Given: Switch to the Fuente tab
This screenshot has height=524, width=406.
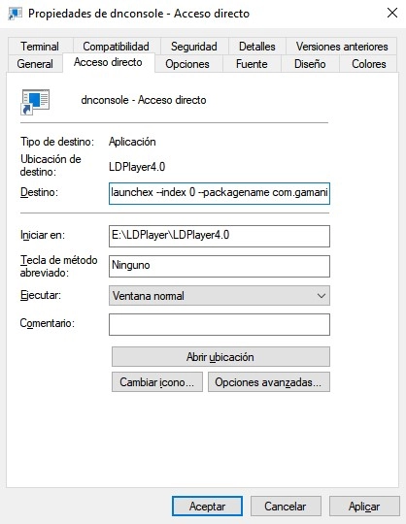Looking at the screenshot, I should tap(252, 63).
